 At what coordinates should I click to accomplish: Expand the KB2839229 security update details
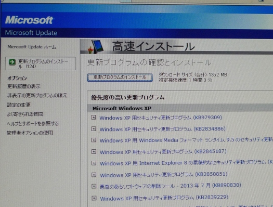tap(94, 198)
